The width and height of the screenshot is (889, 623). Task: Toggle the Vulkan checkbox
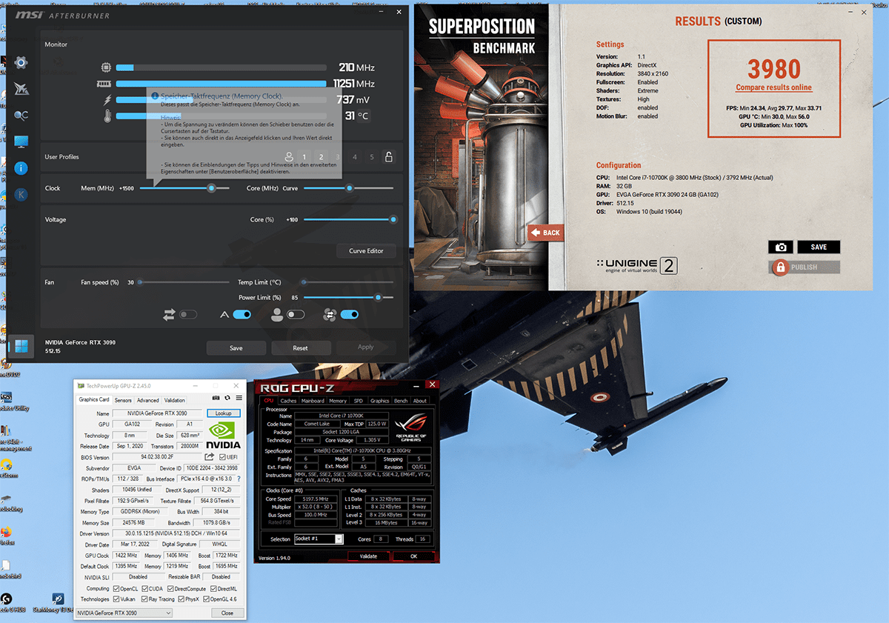coord(116,599)
